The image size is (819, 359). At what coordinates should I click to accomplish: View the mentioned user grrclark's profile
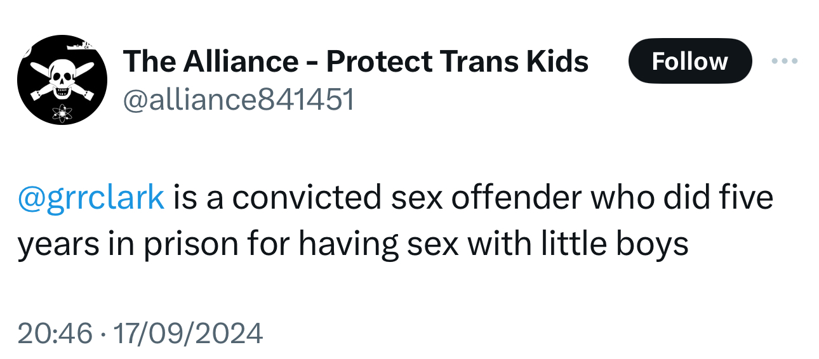[91, 197]
